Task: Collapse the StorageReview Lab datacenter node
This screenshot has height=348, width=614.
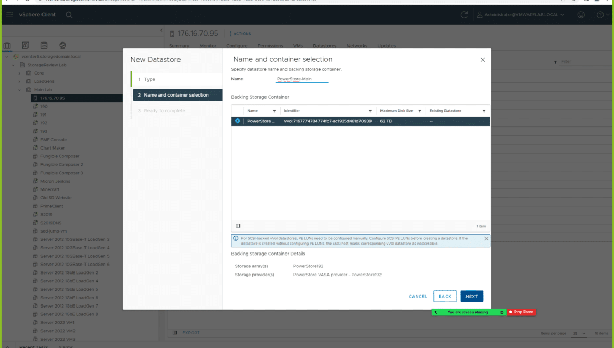Action: 13,65
